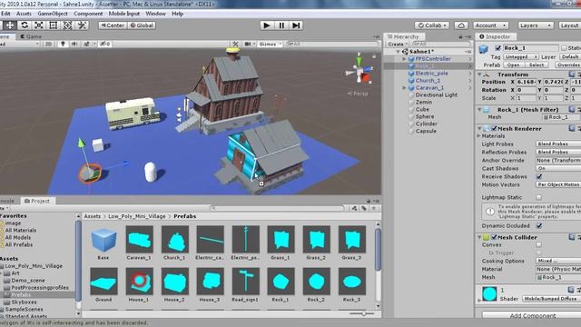The image size is (581, 327).
Task: Toggle the Rock_1 active checkbox
Action: click(498, 48)
